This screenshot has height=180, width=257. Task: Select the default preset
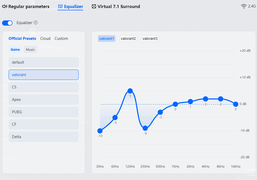click(44, 62)
